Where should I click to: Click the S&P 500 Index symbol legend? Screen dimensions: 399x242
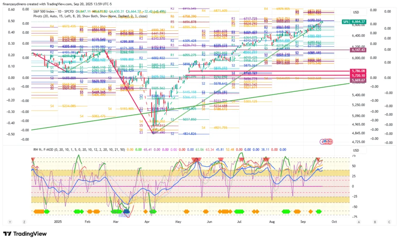point(53,11)
